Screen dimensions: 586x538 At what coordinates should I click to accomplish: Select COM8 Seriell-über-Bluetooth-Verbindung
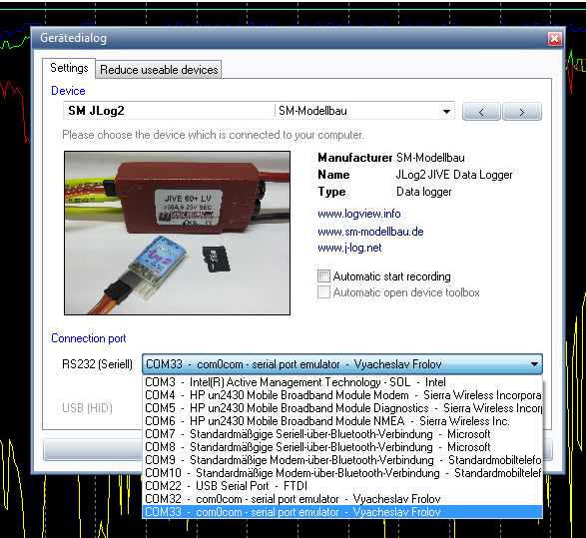pyautogui.click(x=342, y=447)
